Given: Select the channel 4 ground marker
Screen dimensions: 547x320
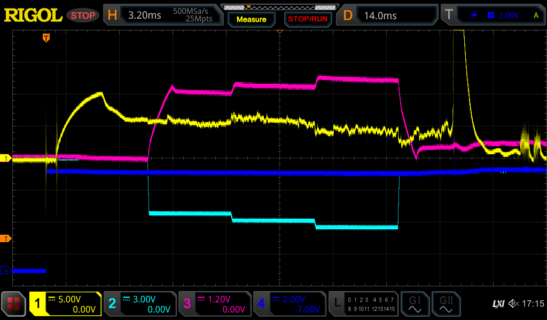Looking at the screenshot, I should [6, 271].
